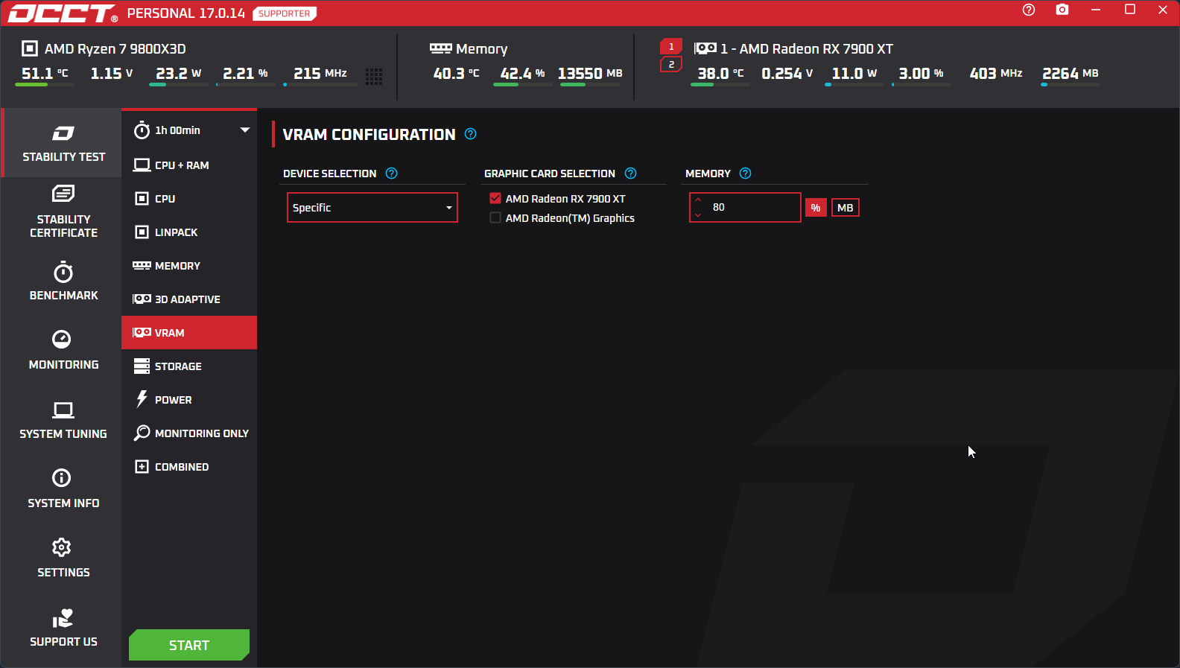Viewport: 1180px width, 668px height.
Task: Open help for Device Selection
Action: [391, 174]
